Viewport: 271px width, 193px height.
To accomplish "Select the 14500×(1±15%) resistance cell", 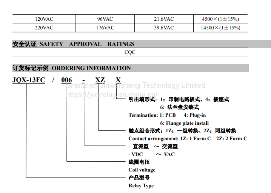I will (221, 28).
